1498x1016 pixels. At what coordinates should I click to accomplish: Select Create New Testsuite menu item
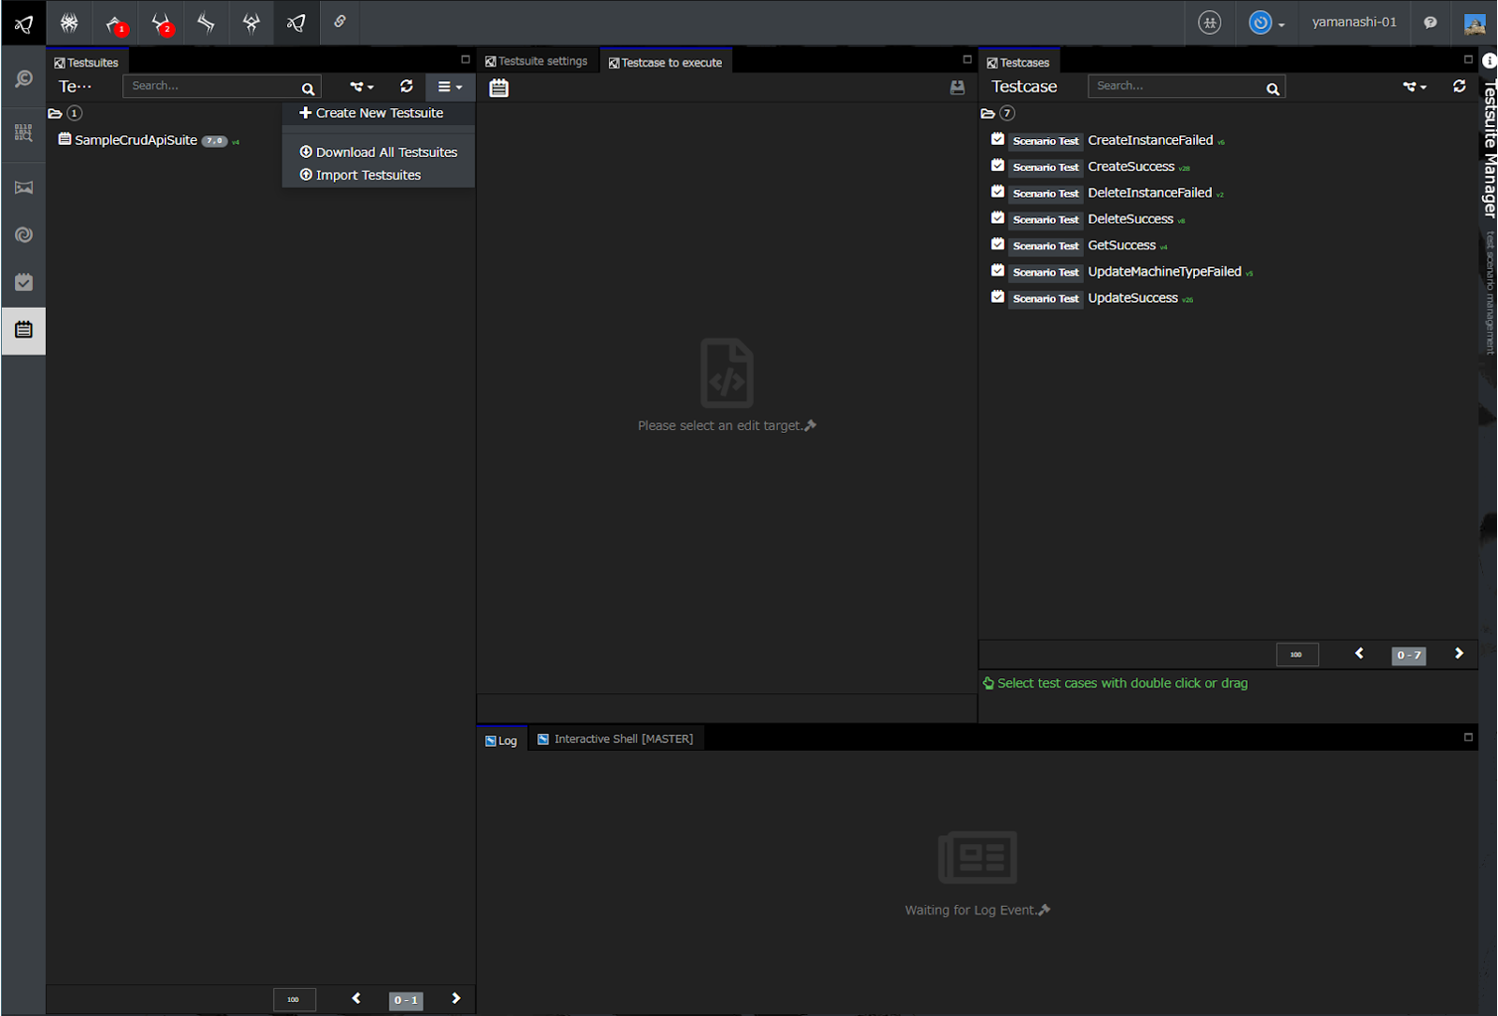[x=371, y=113]
